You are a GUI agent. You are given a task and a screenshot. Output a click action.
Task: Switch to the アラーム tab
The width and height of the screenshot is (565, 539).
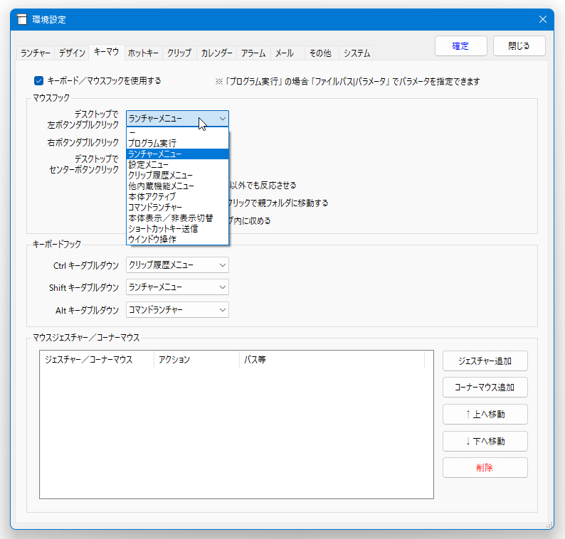coord(253,53)
